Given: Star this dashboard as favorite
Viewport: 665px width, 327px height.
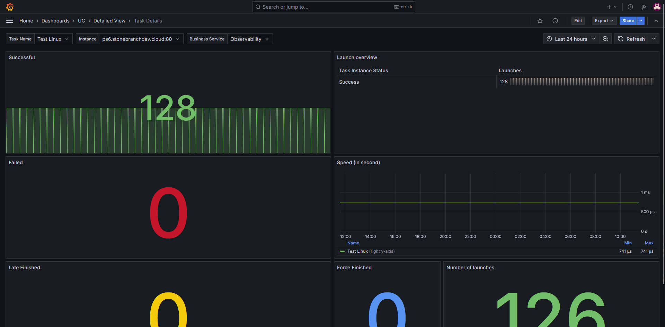Looking at the screenshot, I should tap(540, 21).
